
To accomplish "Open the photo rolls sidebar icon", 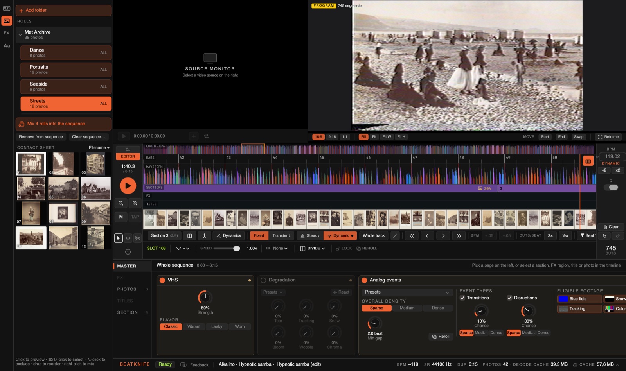I will pos(7,21).
